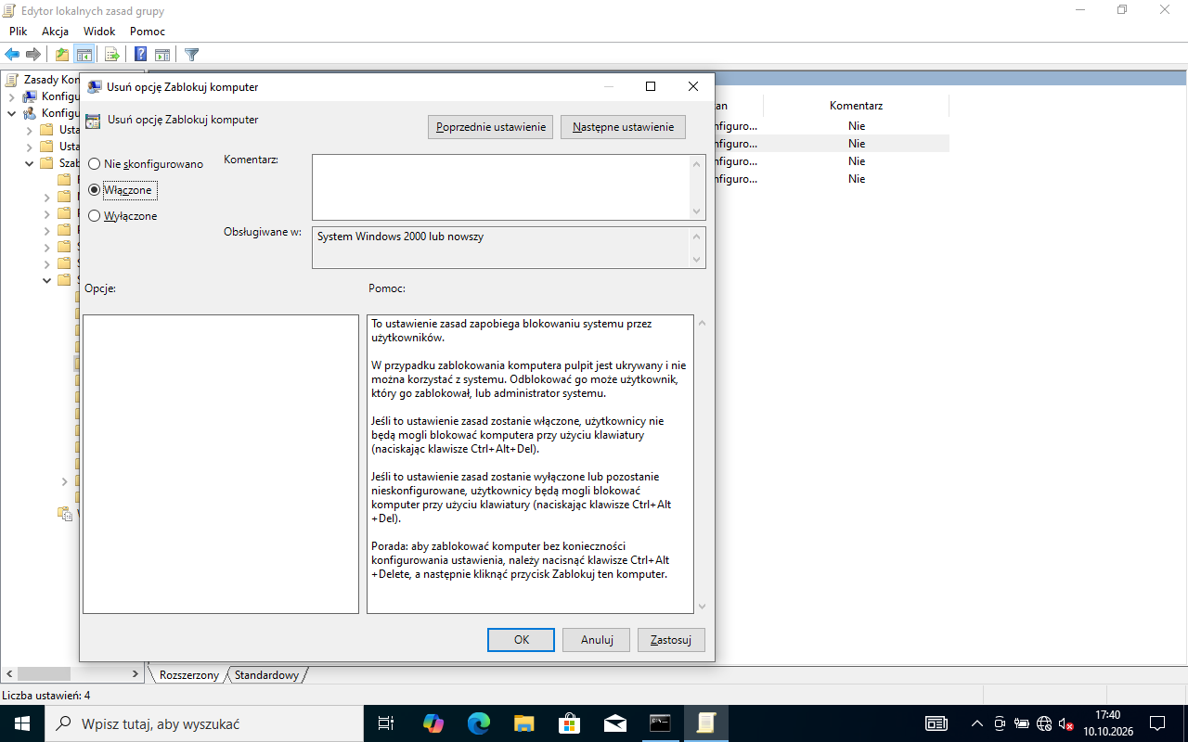
Task: Open Microsoft Edge from the taskbar
Action: coord(479,723)
